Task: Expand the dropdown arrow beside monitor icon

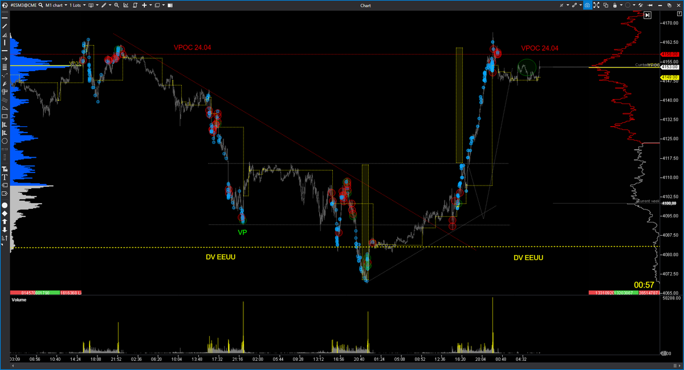Action: [x=97, y=5]
